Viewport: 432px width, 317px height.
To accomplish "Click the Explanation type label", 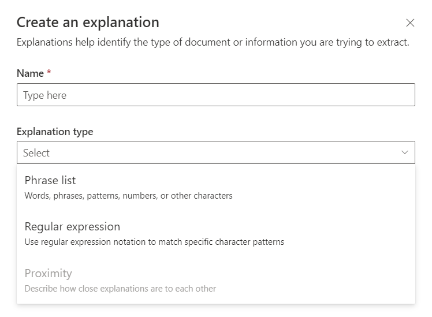I will pos(55,132).
